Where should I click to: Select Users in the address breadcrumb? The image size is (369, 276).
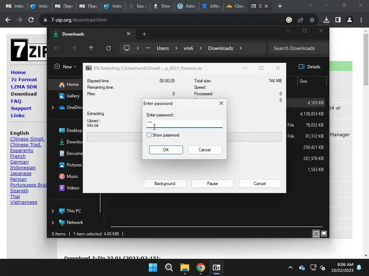pyautogui.click(x=163, y=48)
